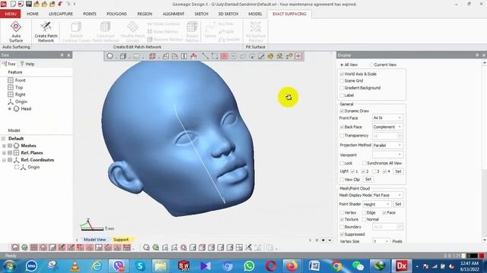Pin the Display panel

[x=477, y=55]
